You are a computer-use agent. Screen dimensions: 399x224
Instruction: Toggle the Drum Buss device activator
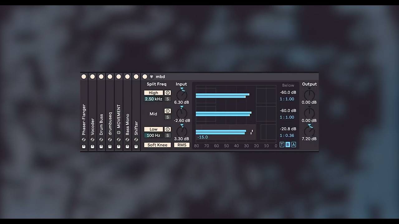pos(101,77)
